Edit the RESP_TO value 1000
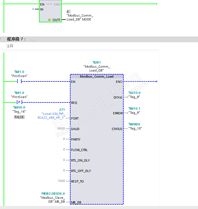The height and width of the screenshot is (209, 198). [61, 181]
